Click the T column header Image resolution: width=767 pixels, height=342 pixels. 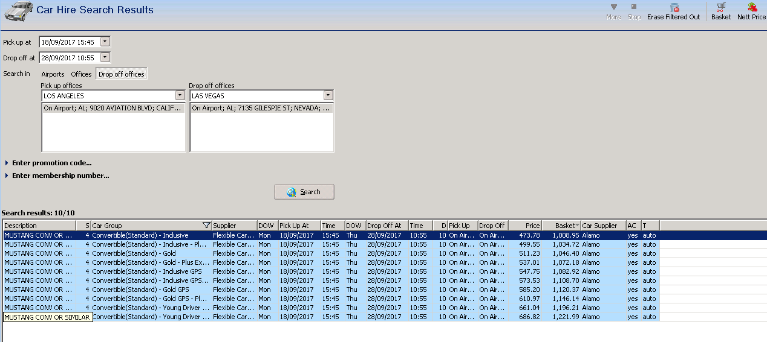click(650, 226)
